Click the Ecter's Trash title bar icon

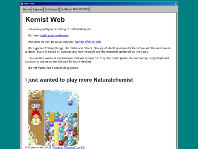[22, 4]
